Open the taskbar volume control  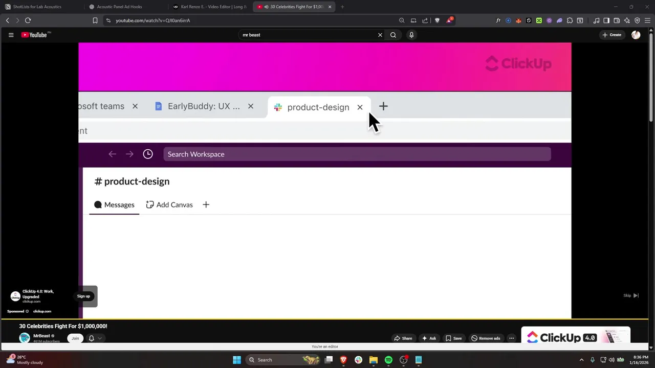click(612, 360)
